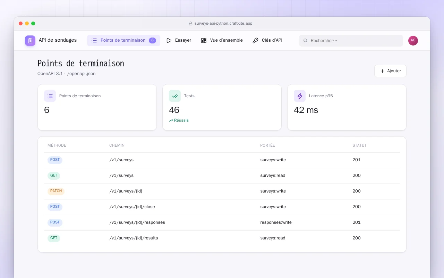Viewport: 444px width, 278px height.
Task: Click the badge showing 6 in the nav tab
Action: (x=152, y=40)
